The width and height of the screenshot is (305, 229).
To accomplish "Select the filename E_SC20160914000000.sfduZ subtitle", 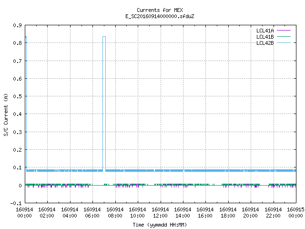I will pos(160,16).
